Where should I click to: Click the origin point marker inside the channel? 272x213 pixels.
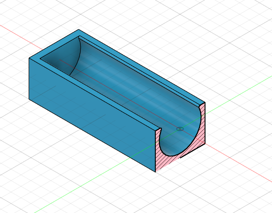pyautogui.click(x=180, y=129)
